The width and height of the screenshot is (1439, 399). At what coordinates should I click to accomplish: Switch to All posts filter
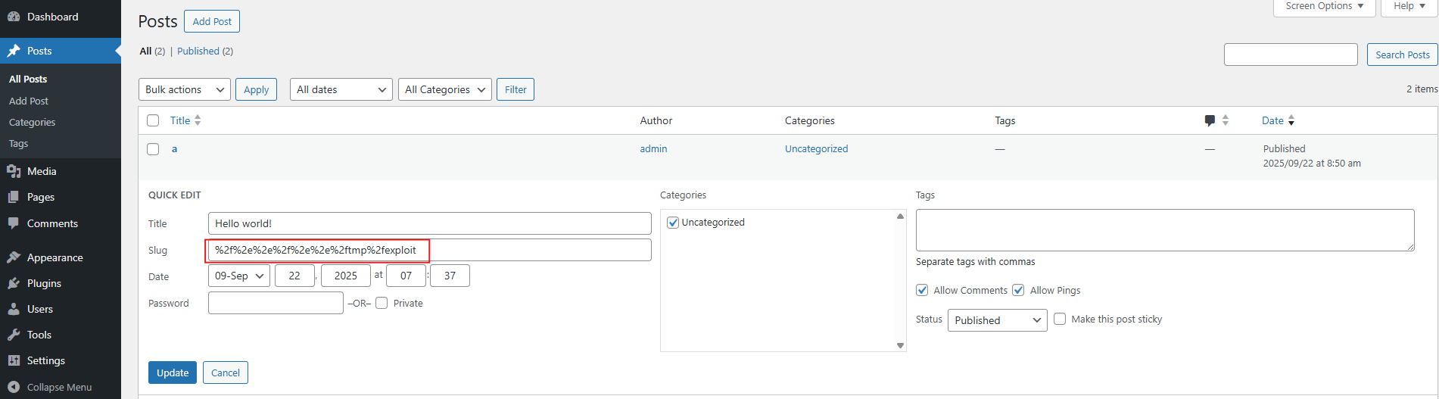coord(145,51)
